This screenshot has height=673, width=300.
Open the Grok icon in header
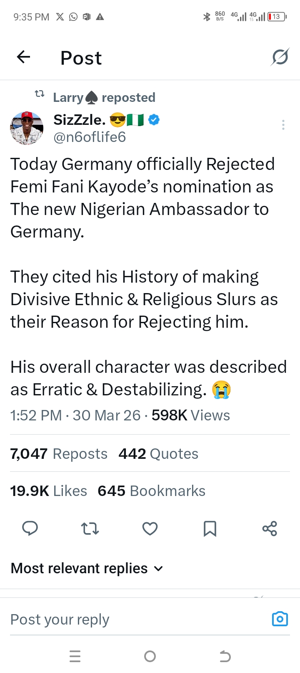click(280, 57)
